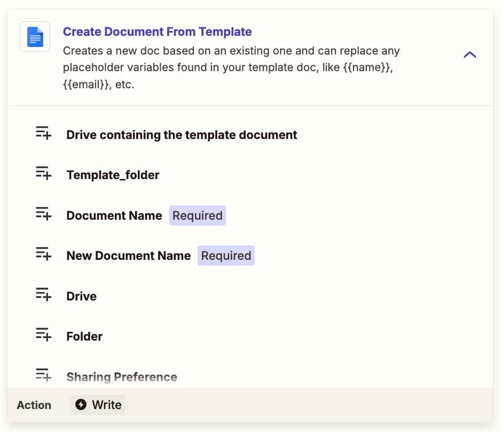The height and width of the screenshot is (432, 502).
Task: Open the Create Document From Template title link
Action: pyautogui.click(x=157, y=32)
